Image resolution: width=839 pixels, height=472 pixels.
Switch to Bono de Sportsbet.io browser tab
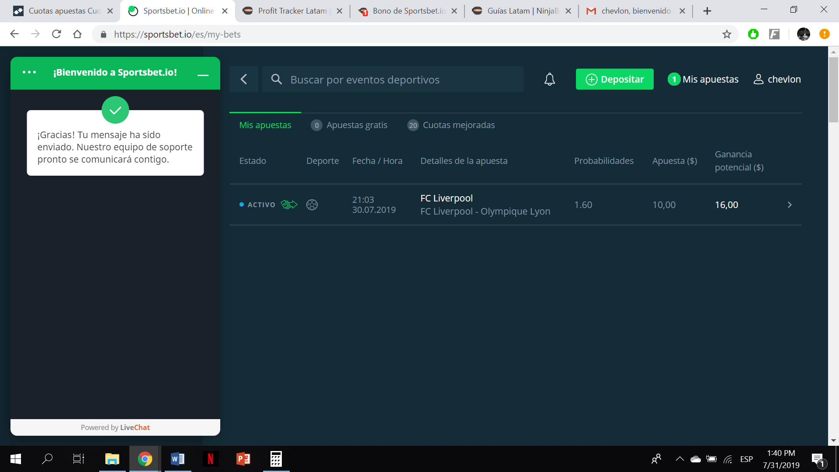pyautogui.click(x=407, y=11)
